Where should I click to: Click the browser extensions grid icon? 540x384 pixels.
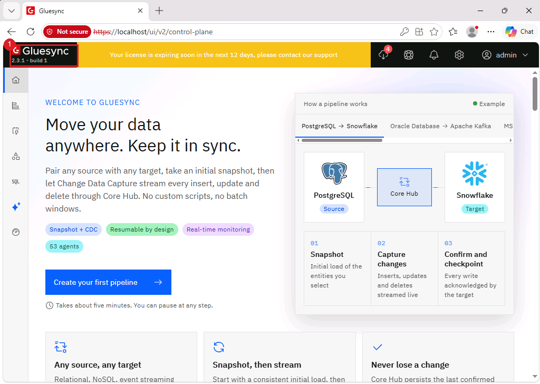[x=419, y=32]
